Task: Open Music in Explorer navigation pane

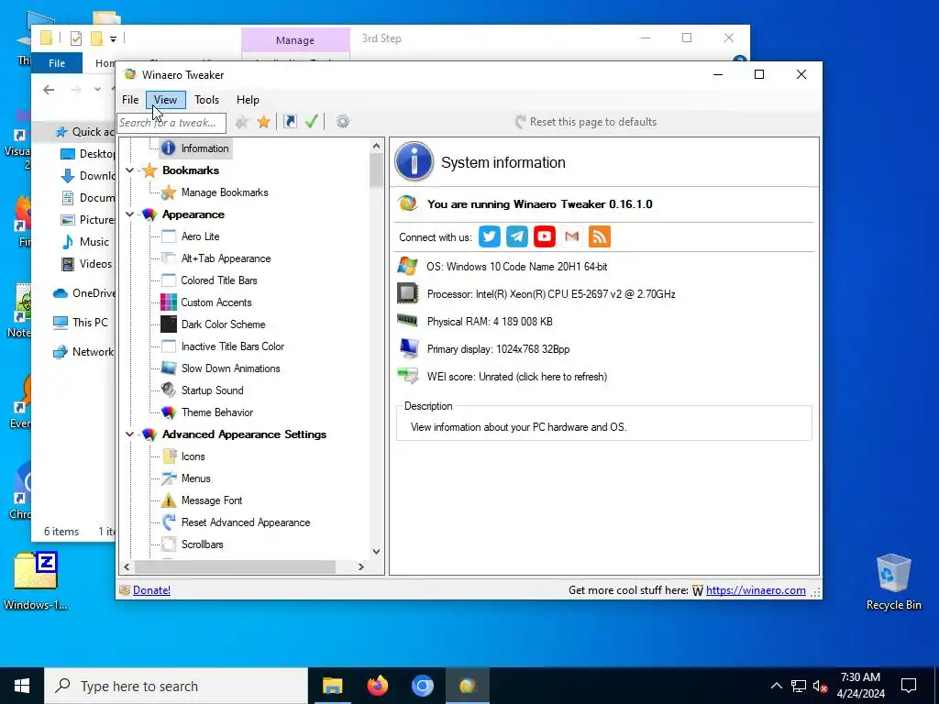Action: coord(94,242)
